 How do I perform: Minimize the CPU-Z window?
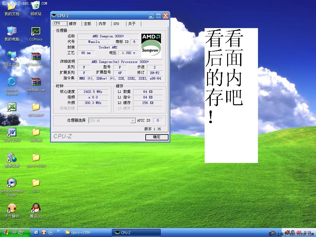tap(151, 15)
